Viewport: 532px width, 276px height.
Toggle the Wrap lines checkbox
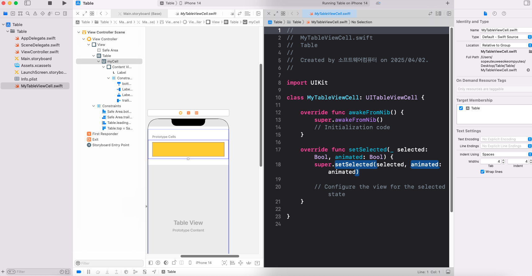(482, 172)
